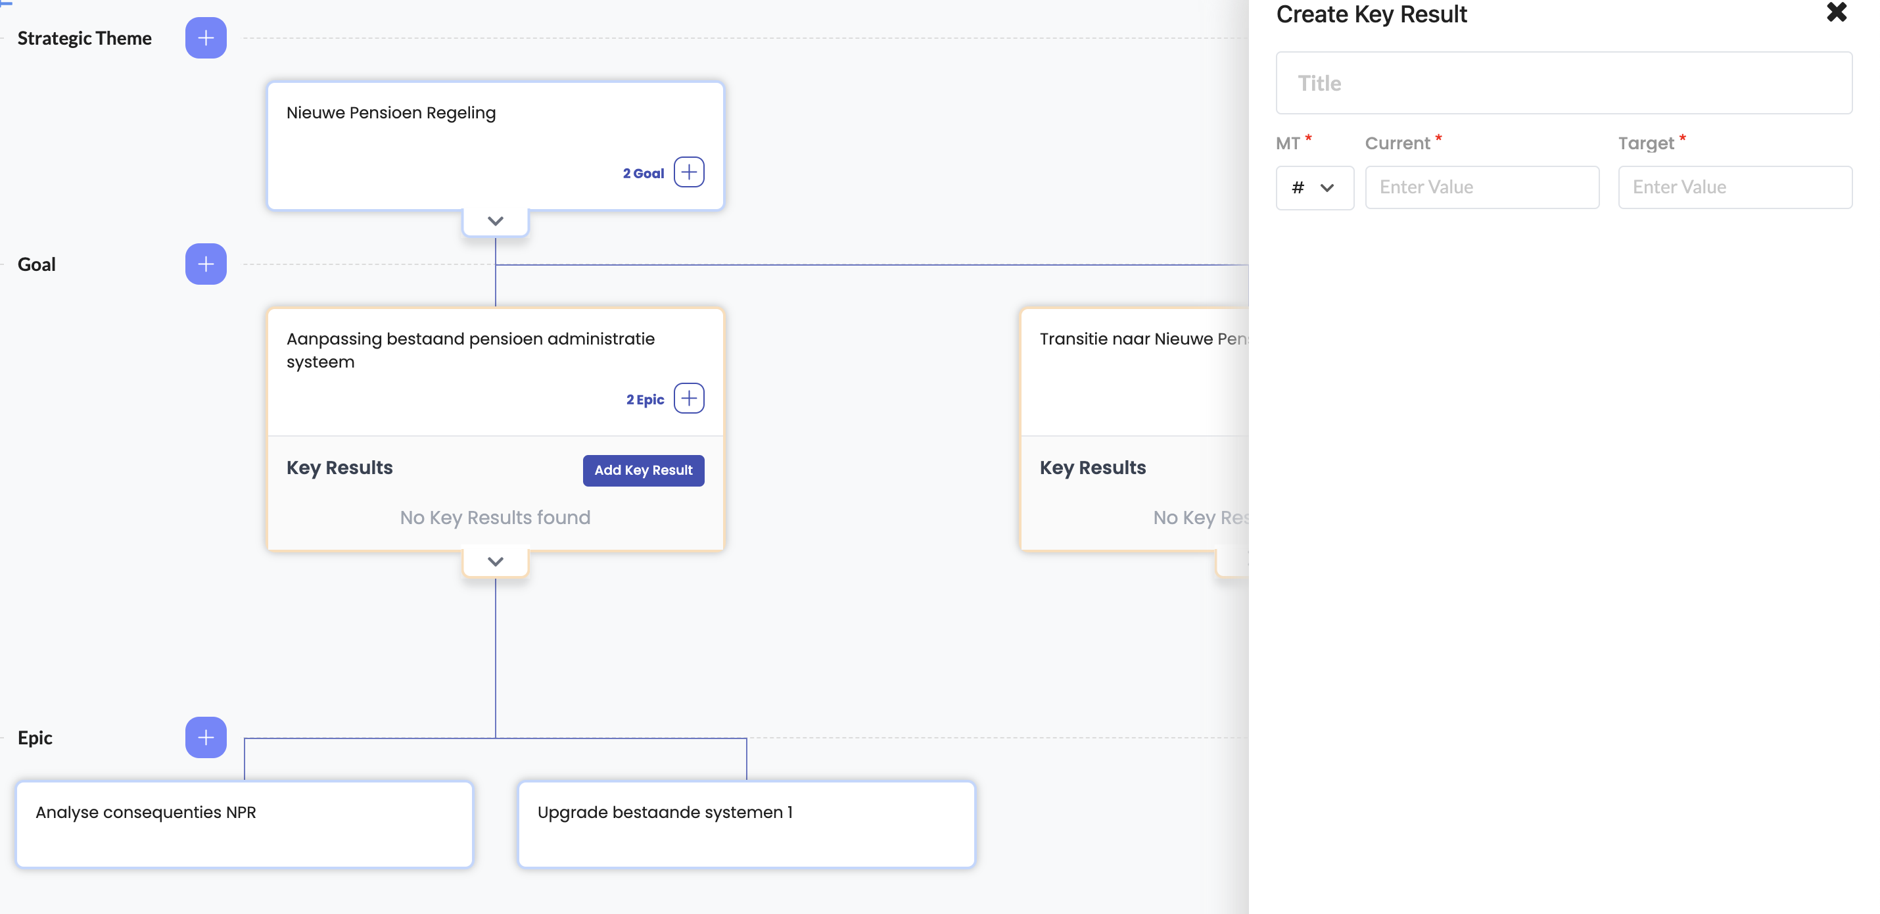Click the Current value input field
Viewport: 1880px width, 914px height.
point(1481,187)
